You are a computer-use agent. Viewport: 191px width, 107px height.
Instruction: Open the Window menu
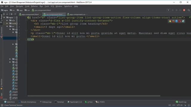(x=59, y=6)
